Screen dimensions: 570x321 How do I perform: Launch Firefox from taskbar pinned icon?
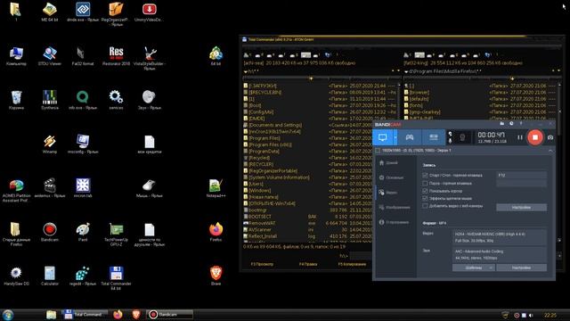tap(118, 315)
